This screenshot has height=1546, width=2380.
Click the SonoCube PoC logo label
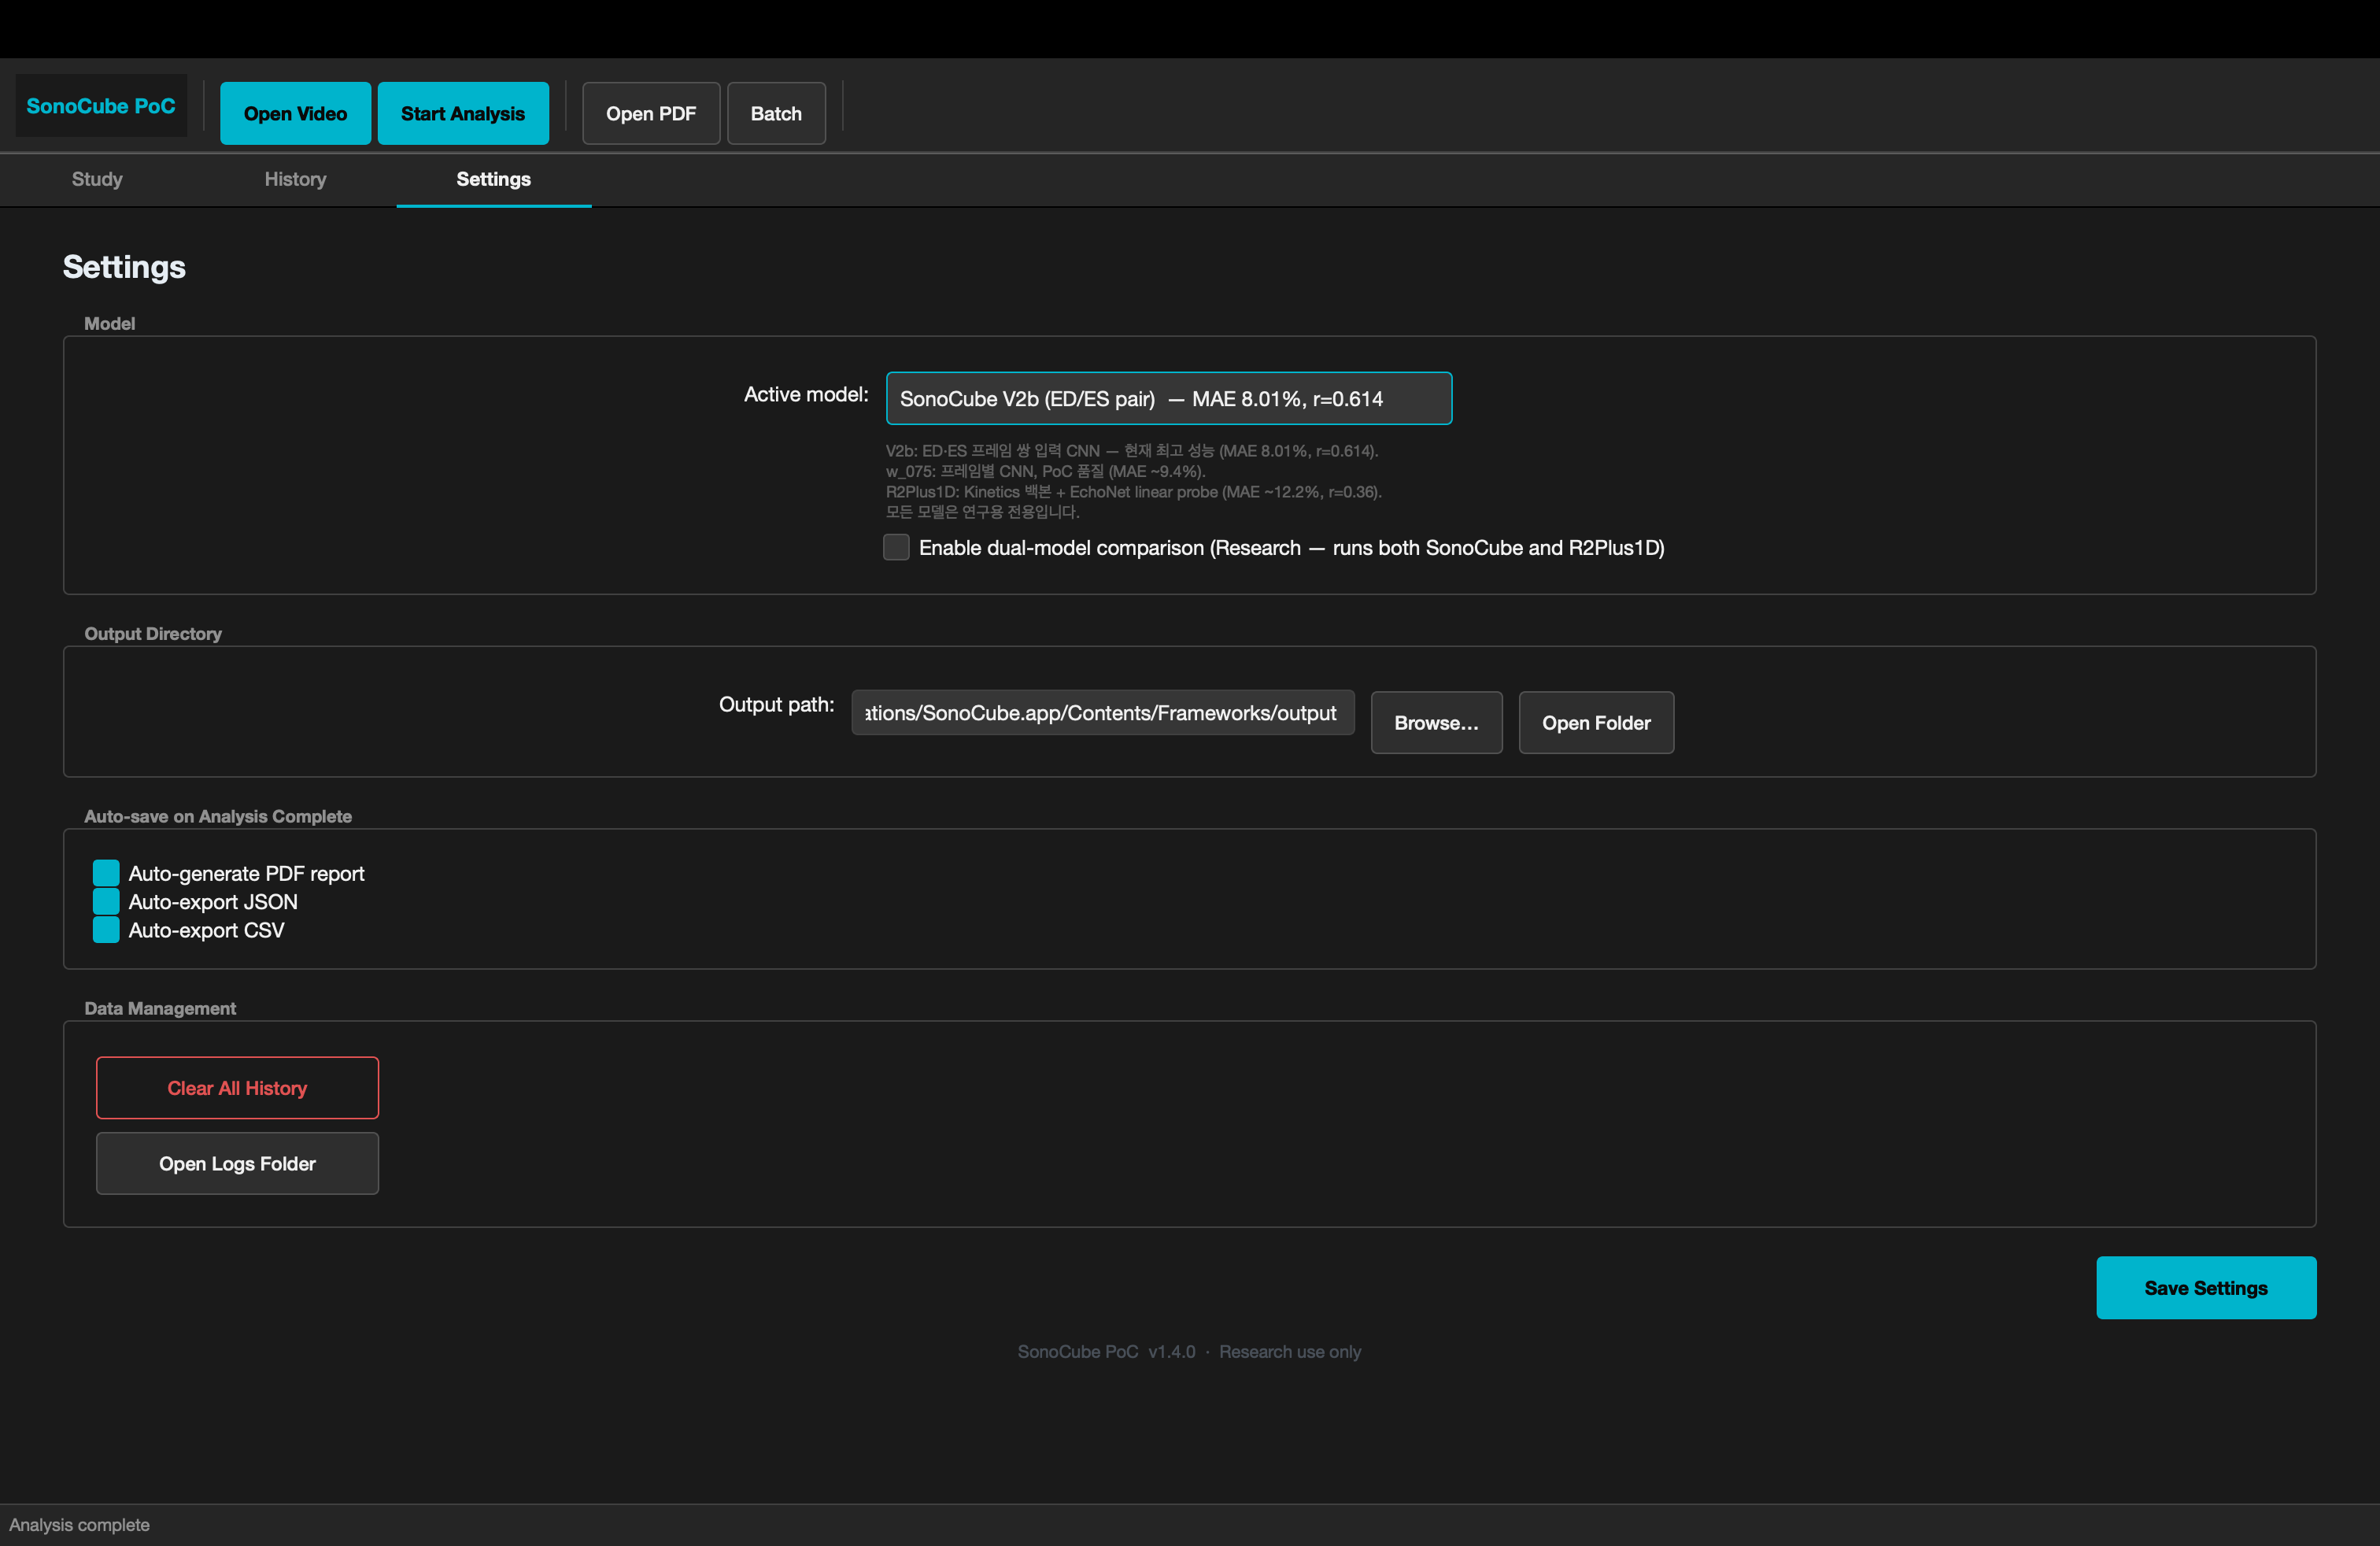coord(101,106)
